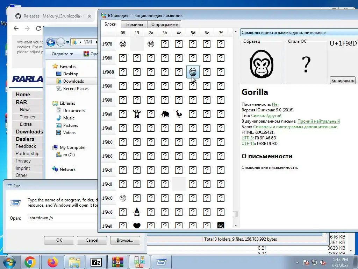Open the Блоки tab

point(110,24)
